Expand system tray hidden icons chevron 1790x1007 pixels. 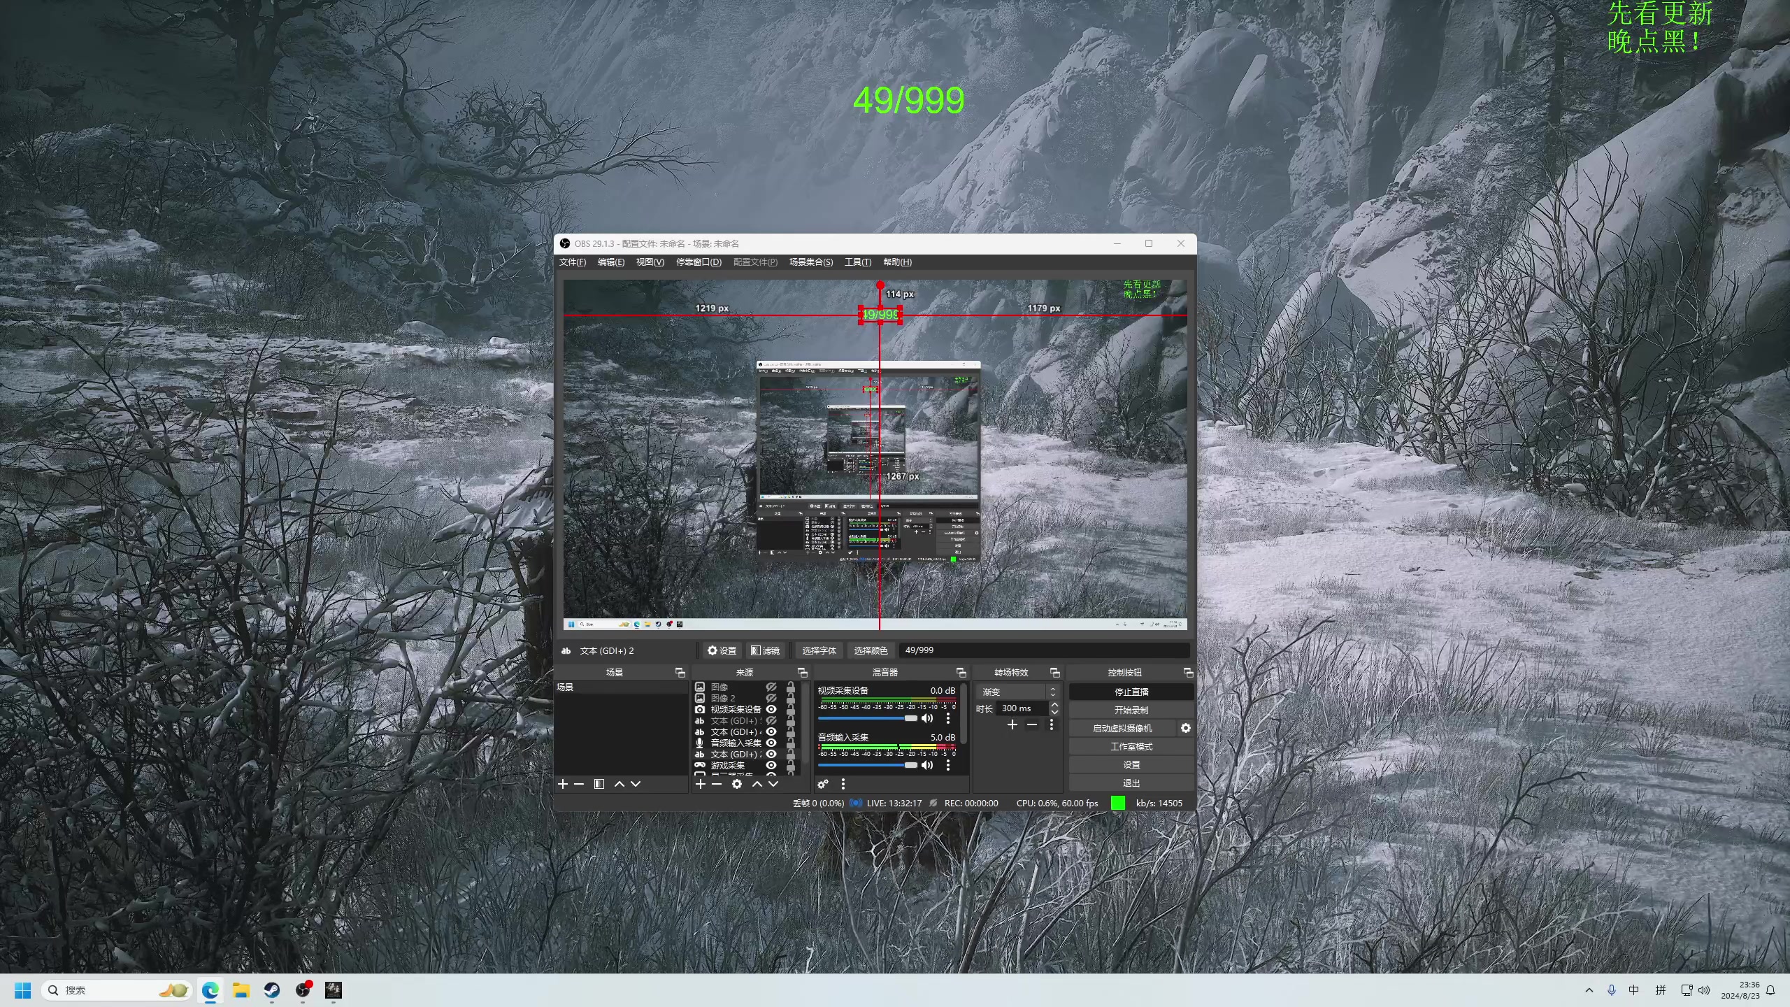[x=1589, y=990]
